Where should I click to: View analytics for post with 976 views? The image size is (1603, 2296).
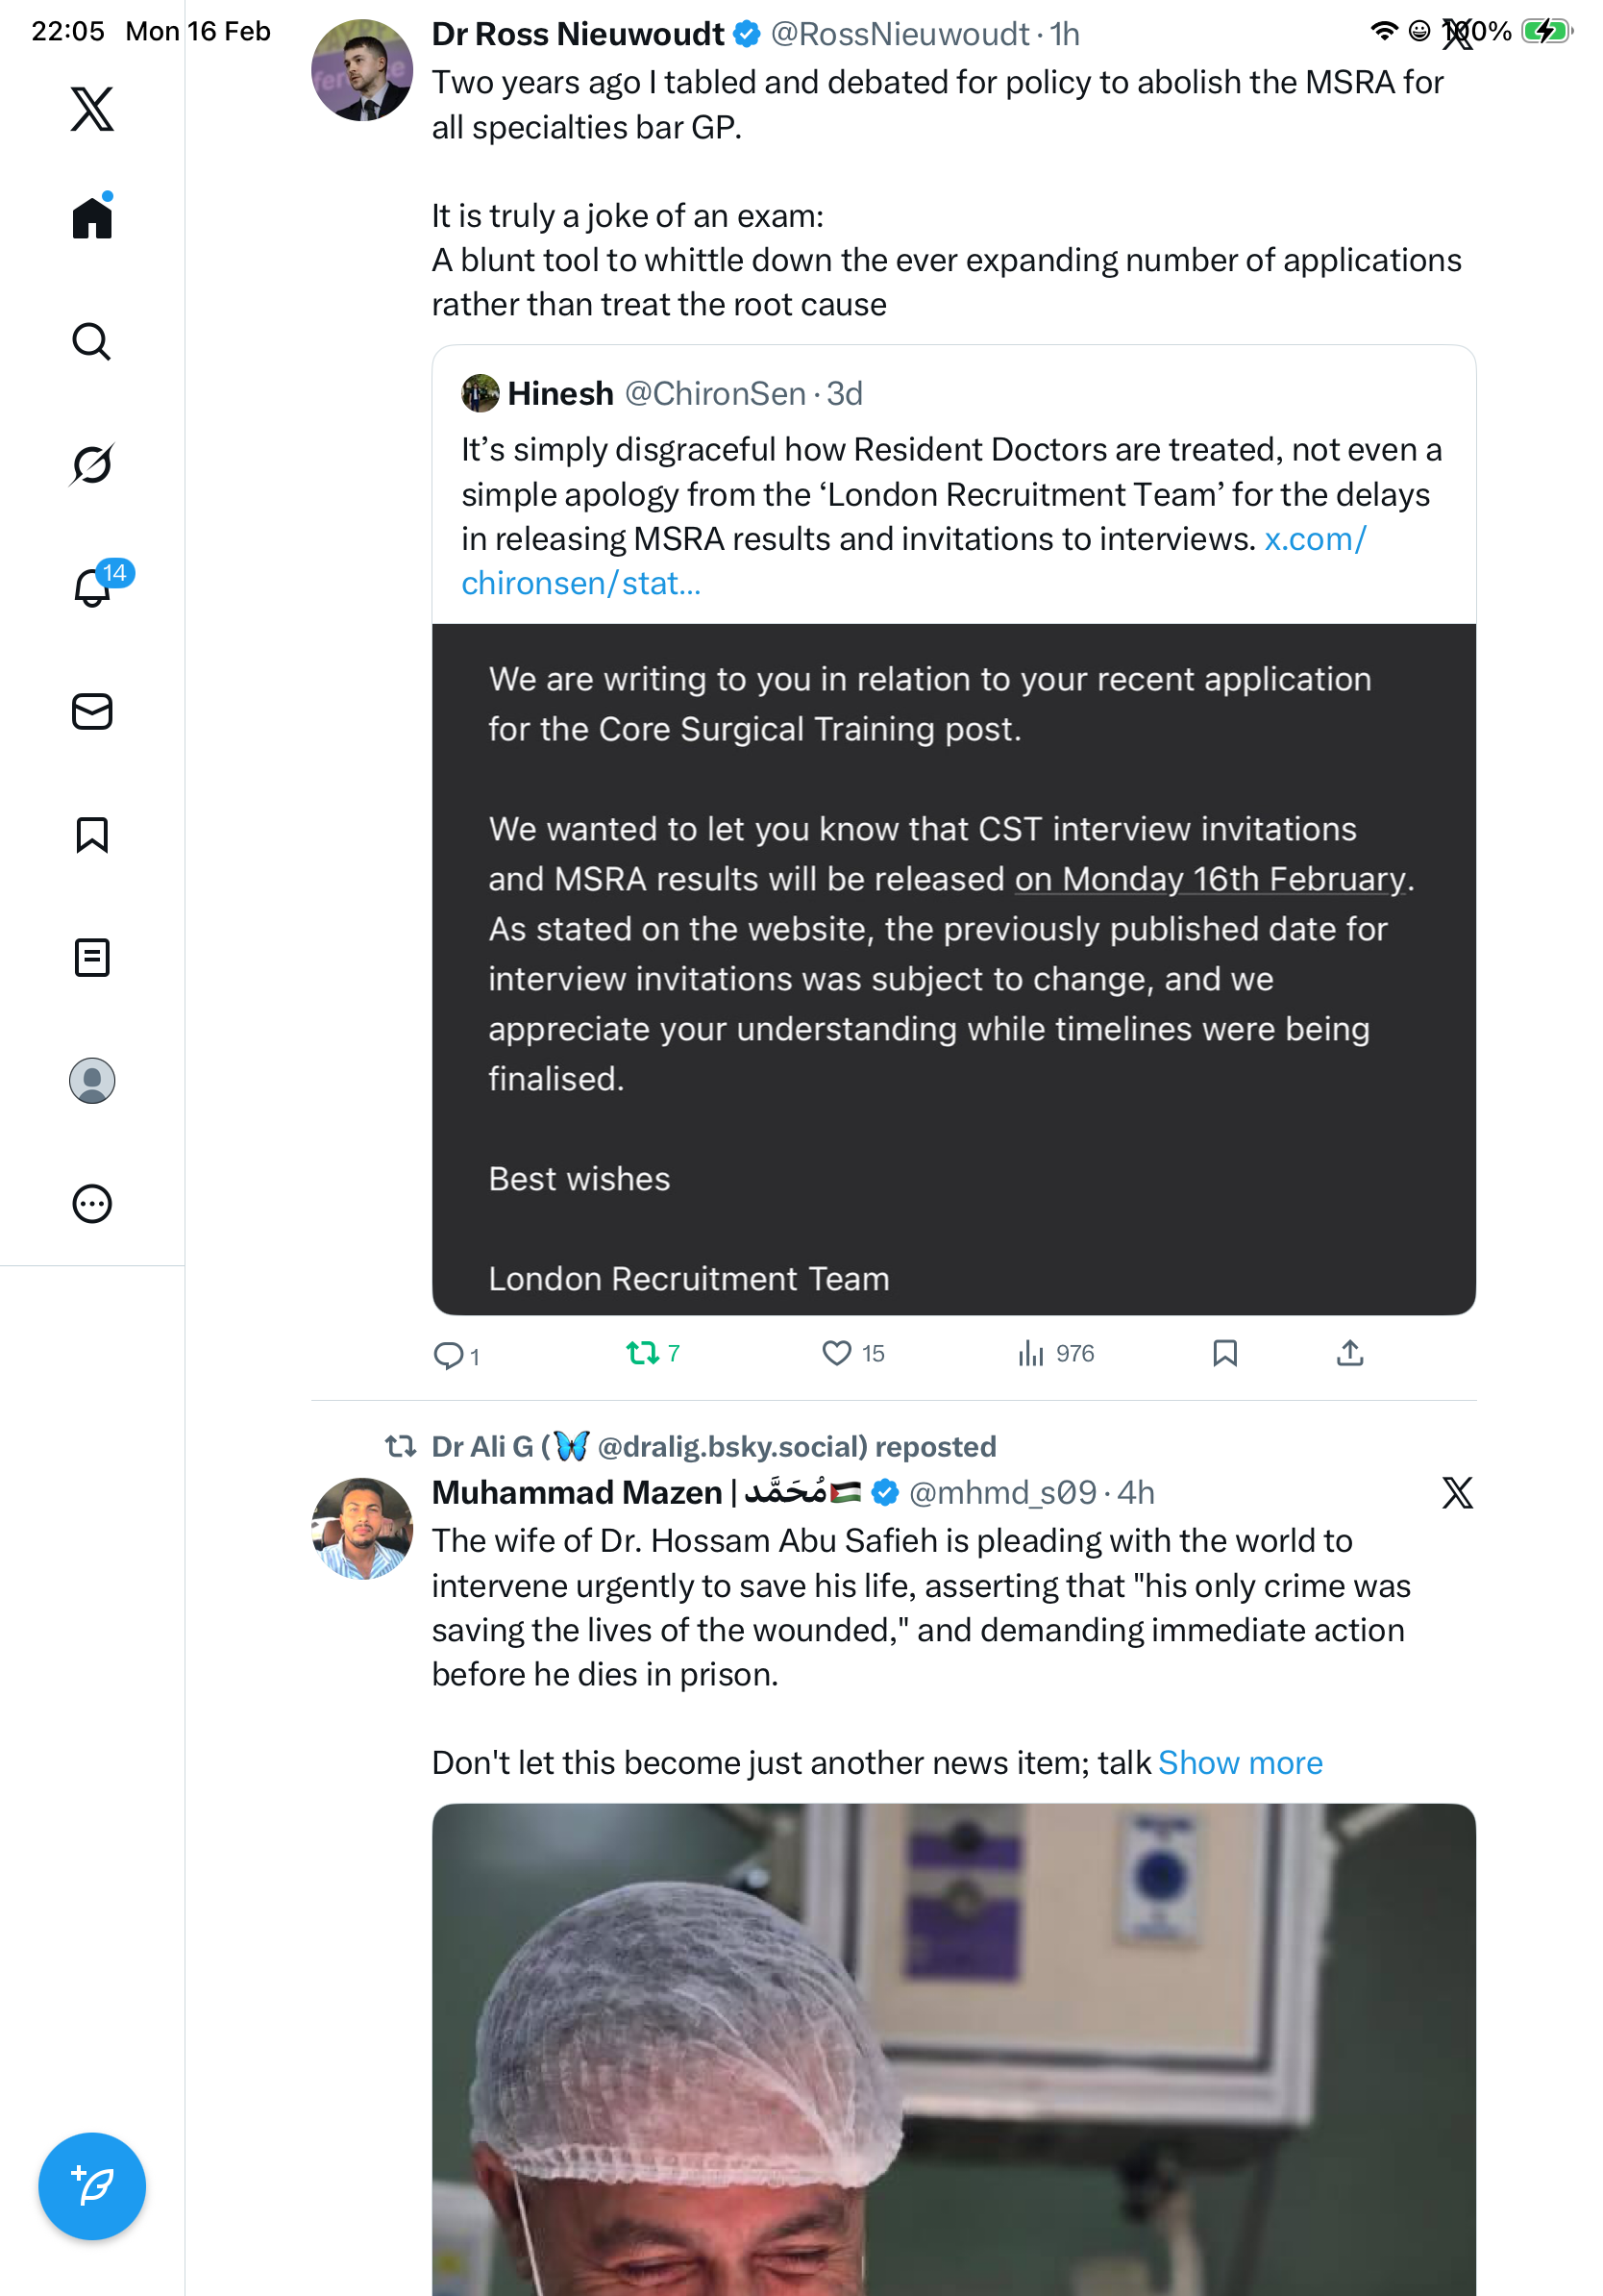[1031, 1353]
